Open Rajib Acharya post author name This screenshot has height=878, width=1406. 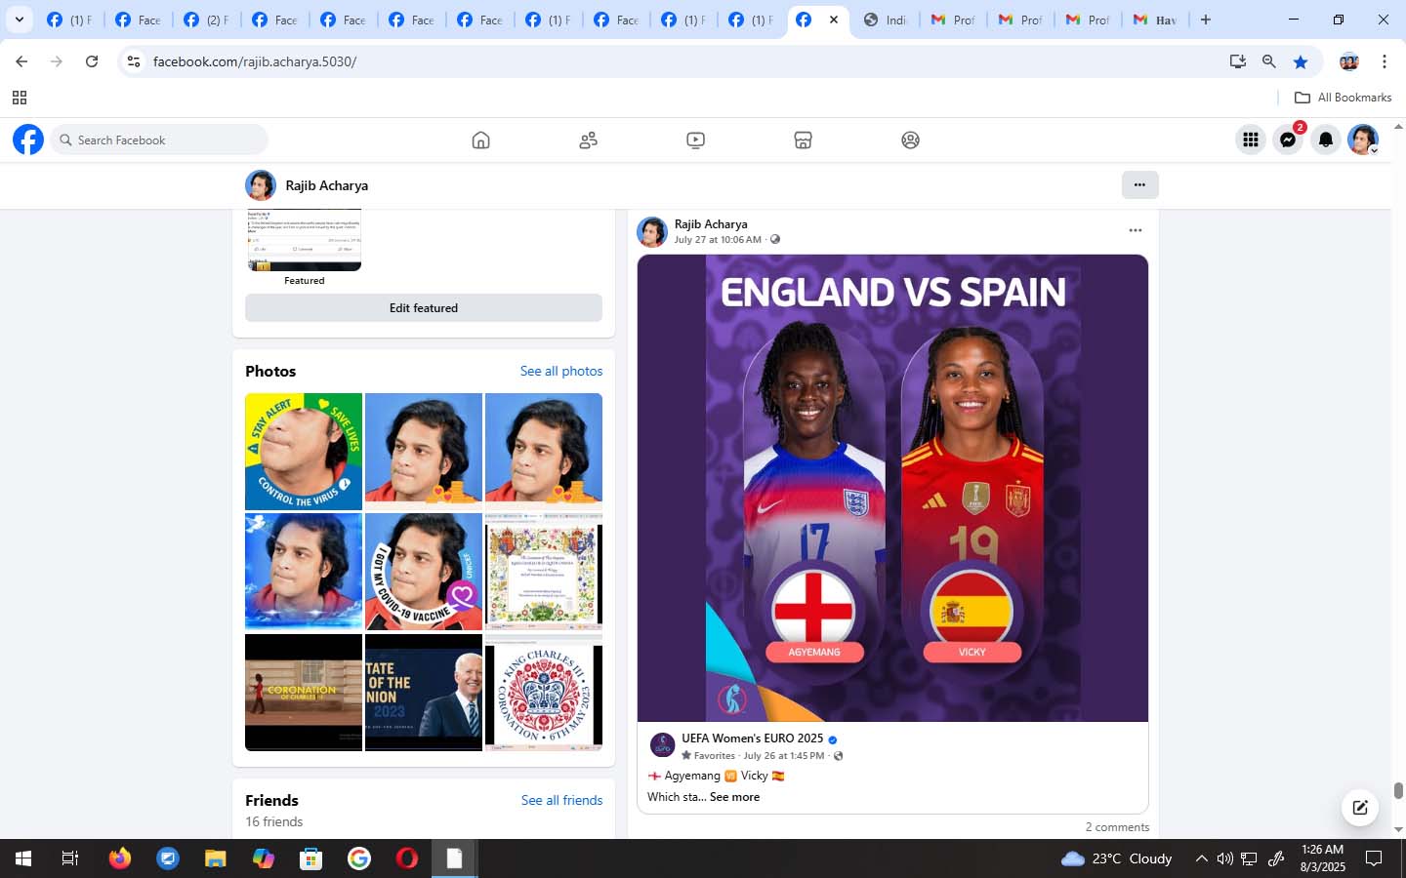click(x=711, y=223)
